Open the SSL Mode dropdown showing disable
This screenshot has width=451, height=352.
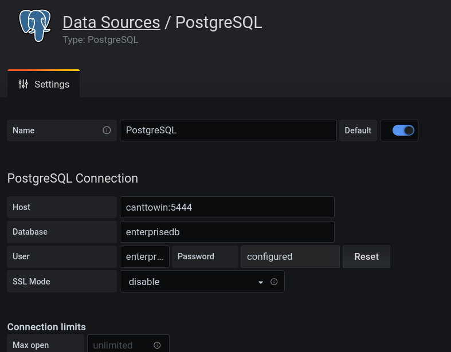[195, 282]
